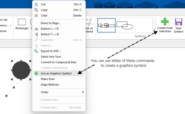Click the Reflect L<->R icon
The image size is (185, 114).
(x=36, y=29)
